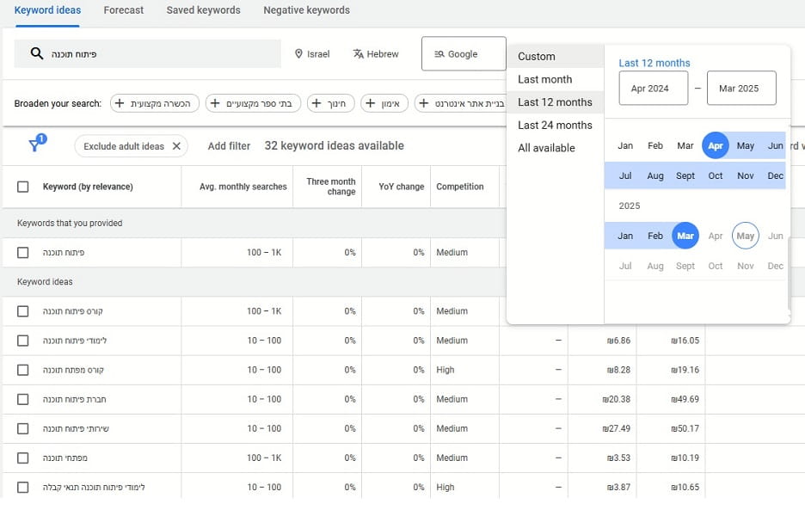Click the search magnifier icon
This screenshot has height=516, width=805.
pos(36,53)
